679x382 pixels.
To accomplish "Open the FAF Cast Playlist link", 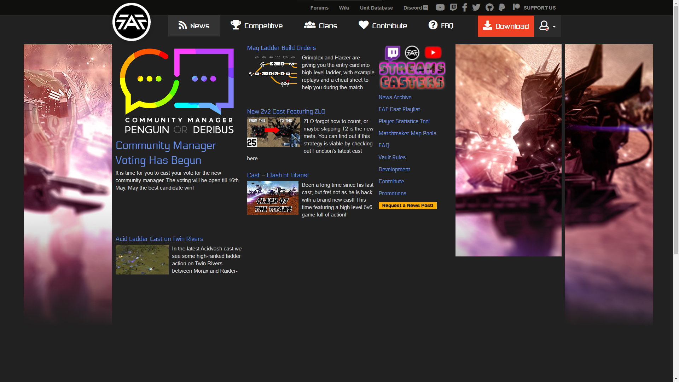I will click(399, 109).
